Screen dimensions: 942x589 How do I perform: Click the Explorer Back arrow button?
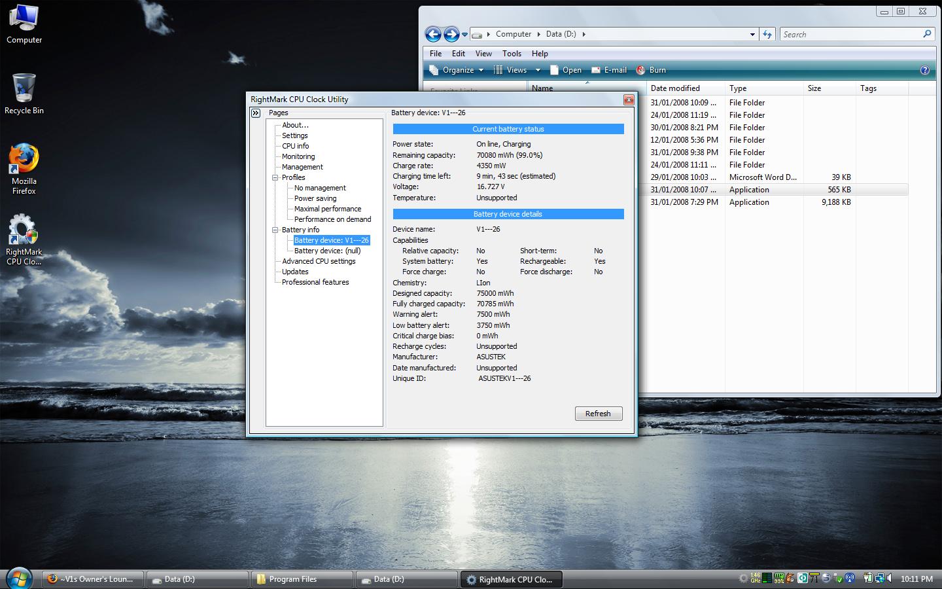pyautogui.click(x=433, y=34)
